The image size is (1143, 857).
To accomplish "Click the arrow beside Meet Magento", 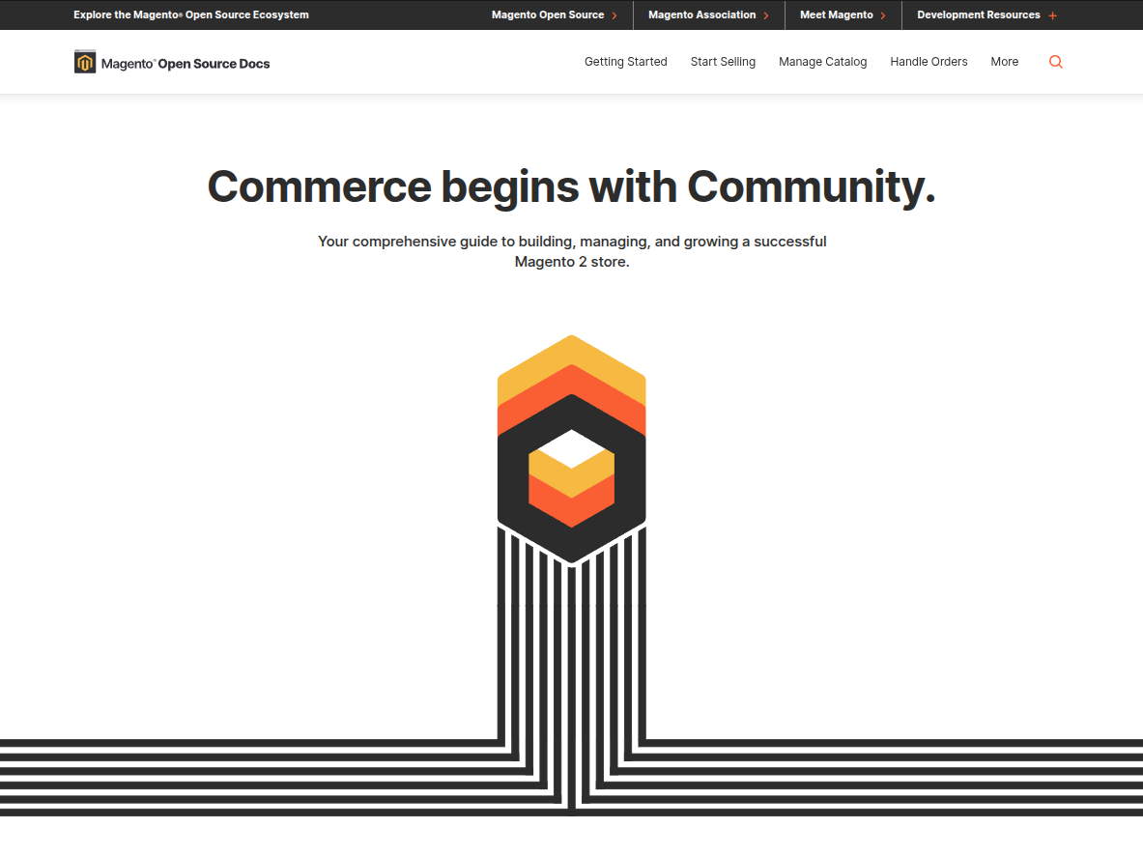I will click(x=883, y=15).
